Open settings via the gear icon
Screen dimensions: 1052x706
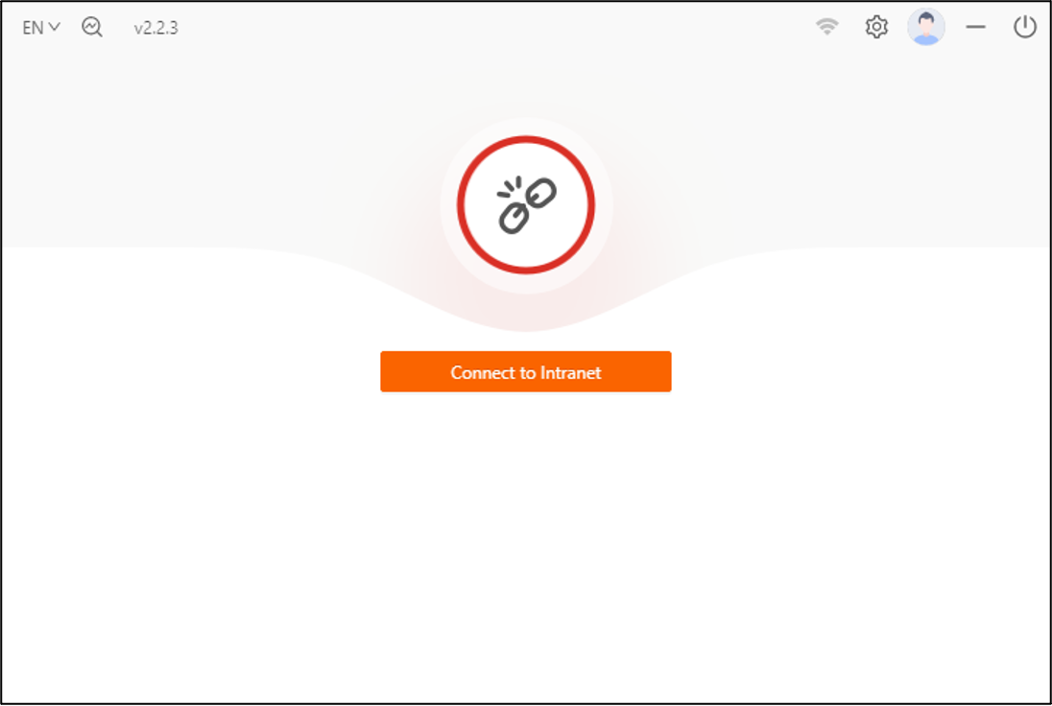[x=876, y=27]
